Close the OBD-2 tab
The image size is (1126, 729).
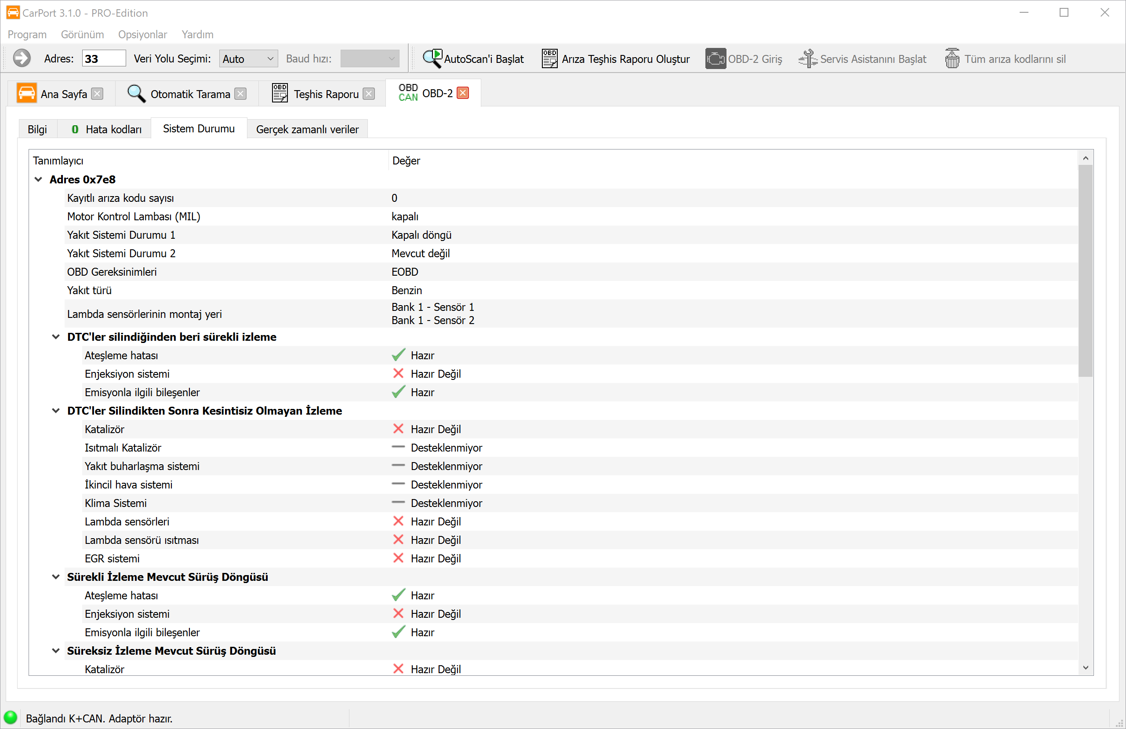tap(463, 93)
